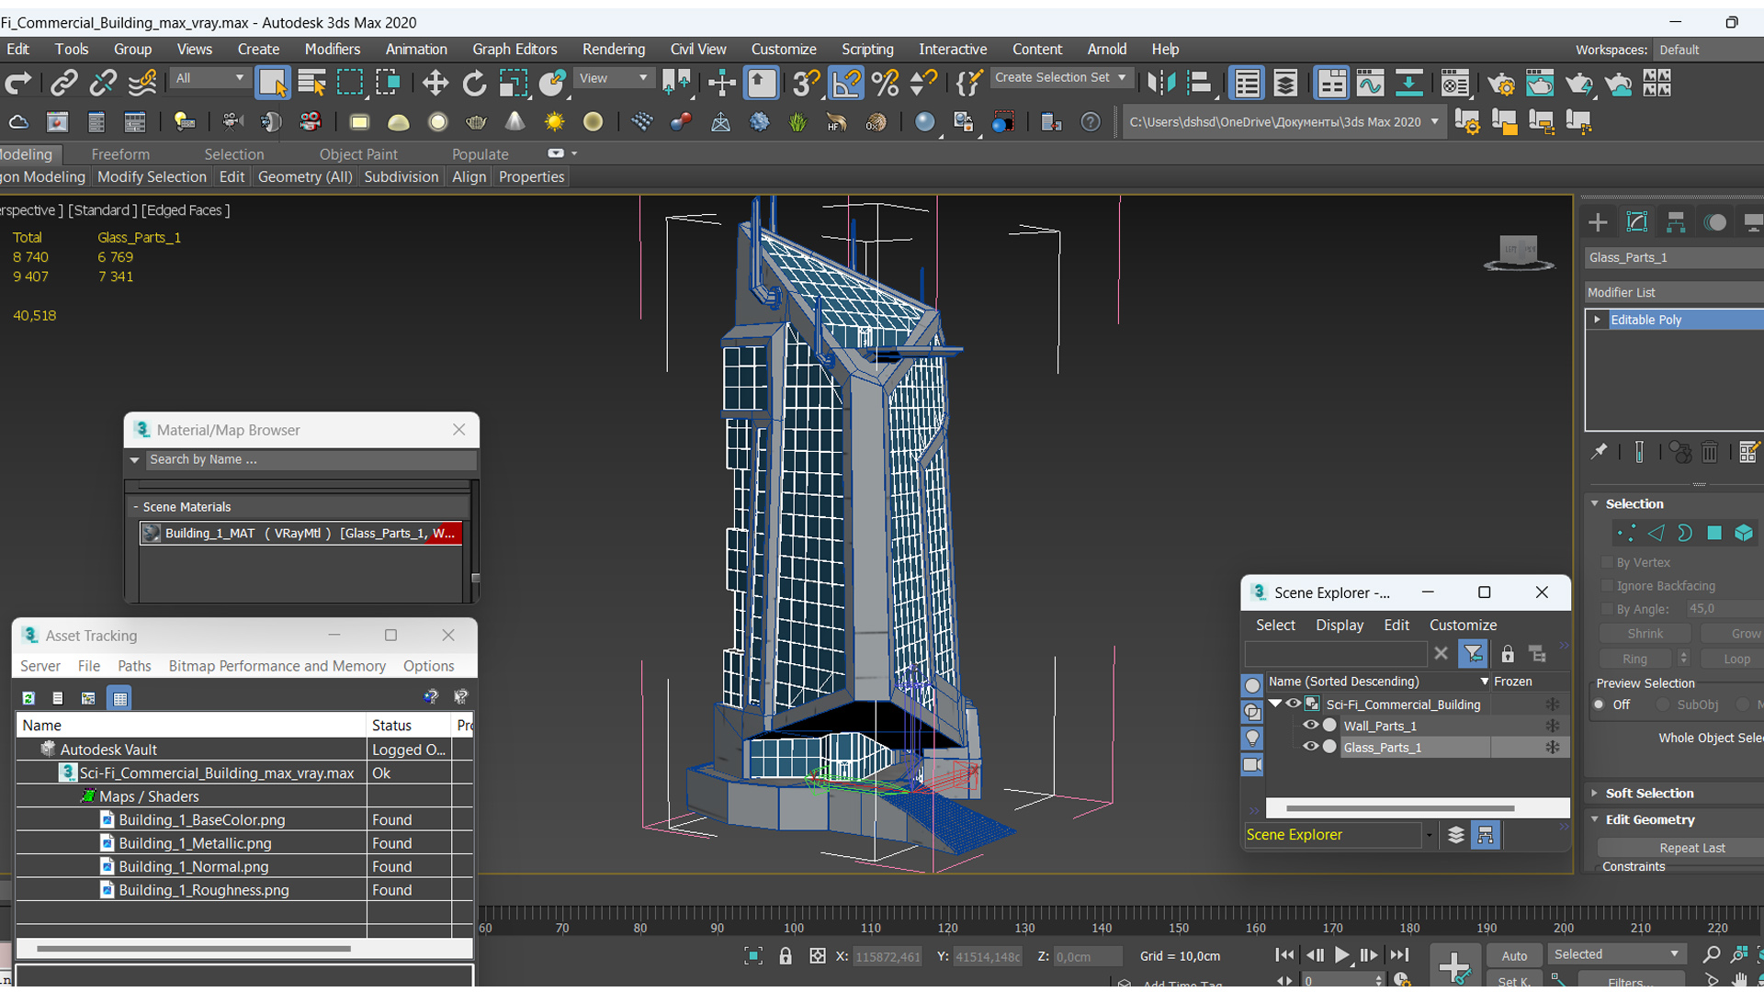
Task: Enable By Vertex checkbox
Action: (1607, 562)
